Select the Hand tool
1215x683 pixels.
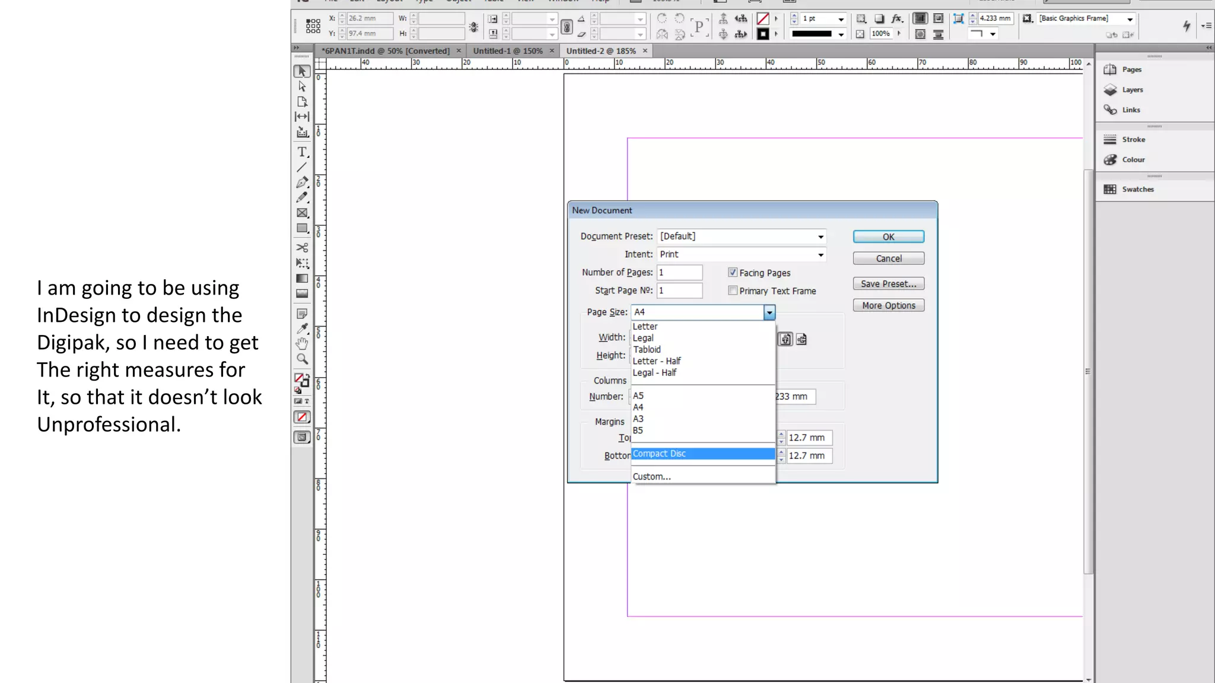[x=302, y=343]
